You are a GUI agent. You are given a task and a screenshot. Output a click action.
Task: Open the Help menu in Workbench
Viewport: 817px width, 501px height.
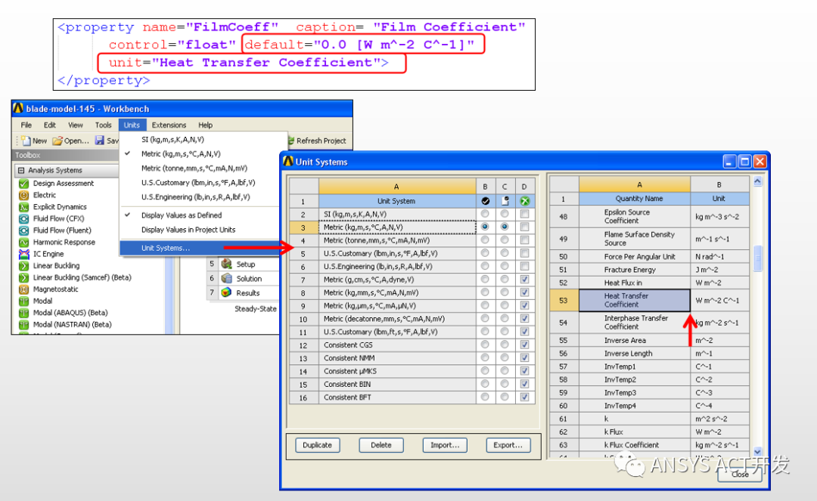(x=205, y=125)
